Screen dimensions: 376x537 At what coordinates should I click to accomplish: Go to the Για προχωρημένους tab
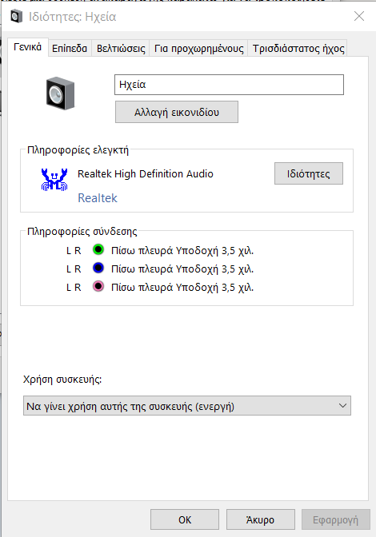click(198, 48)
